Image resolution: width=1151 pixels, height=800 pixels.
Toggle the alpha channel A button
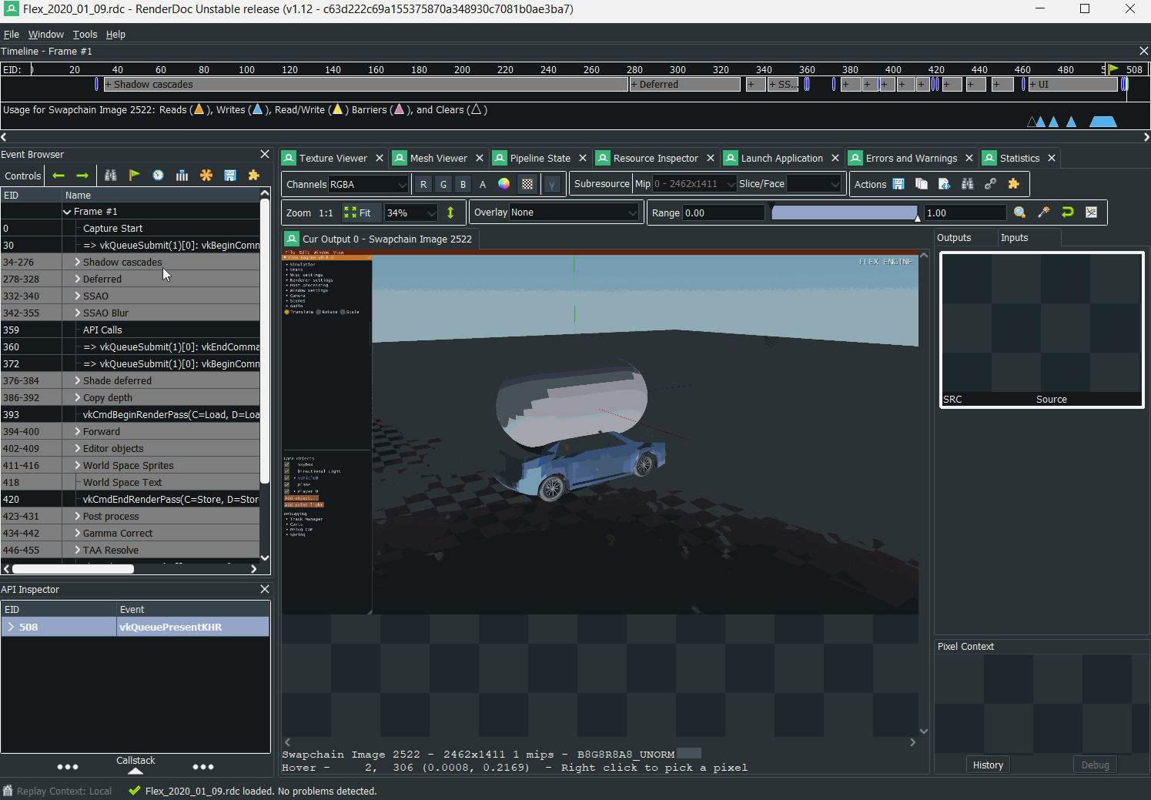point(483,184)
